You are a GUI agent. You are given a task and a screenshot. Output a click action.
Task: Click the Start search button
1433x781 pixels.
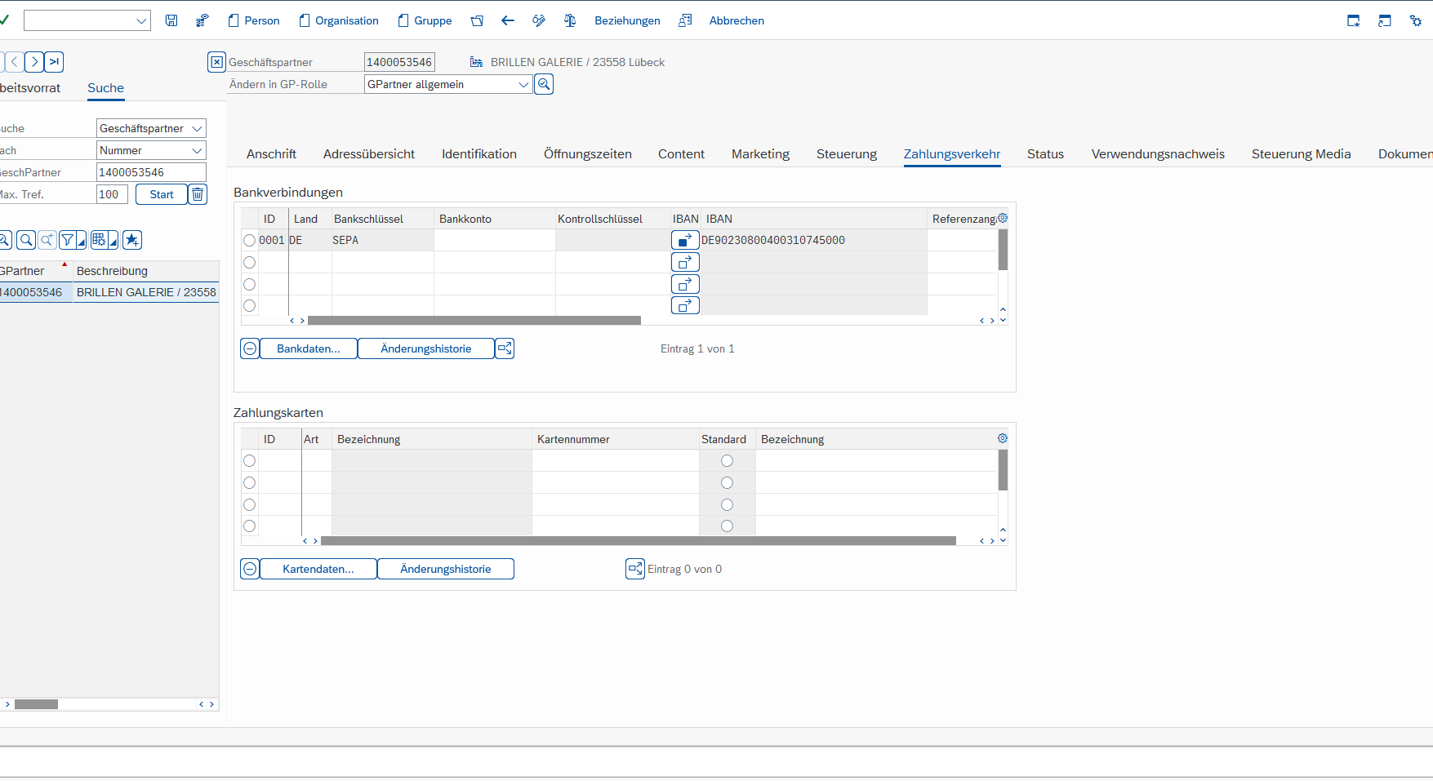coord(162,194)
